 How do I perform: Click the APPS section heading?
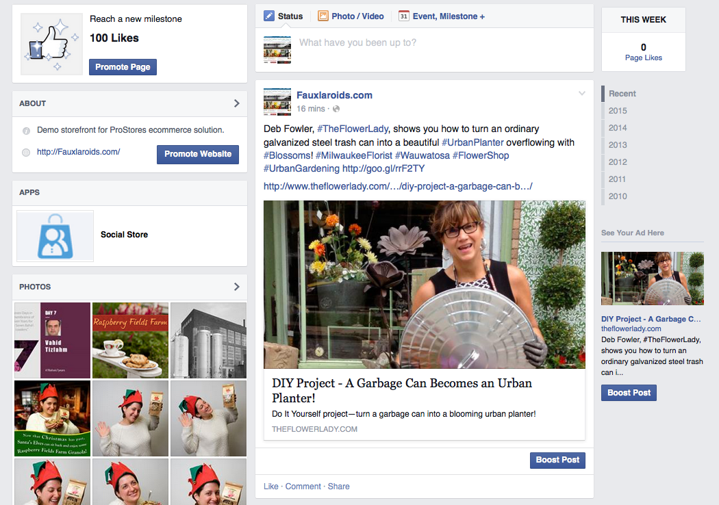click(29, 192)
